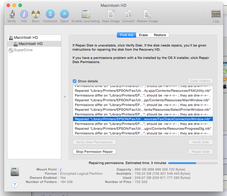Open the Info toolbar icon
This screenshot has height=196, width=227.
(x=24, y=14)
